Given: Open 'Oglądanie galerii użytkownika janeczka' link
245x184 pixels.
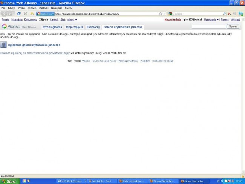Looking at the screenshot, I should click(34, 45).
